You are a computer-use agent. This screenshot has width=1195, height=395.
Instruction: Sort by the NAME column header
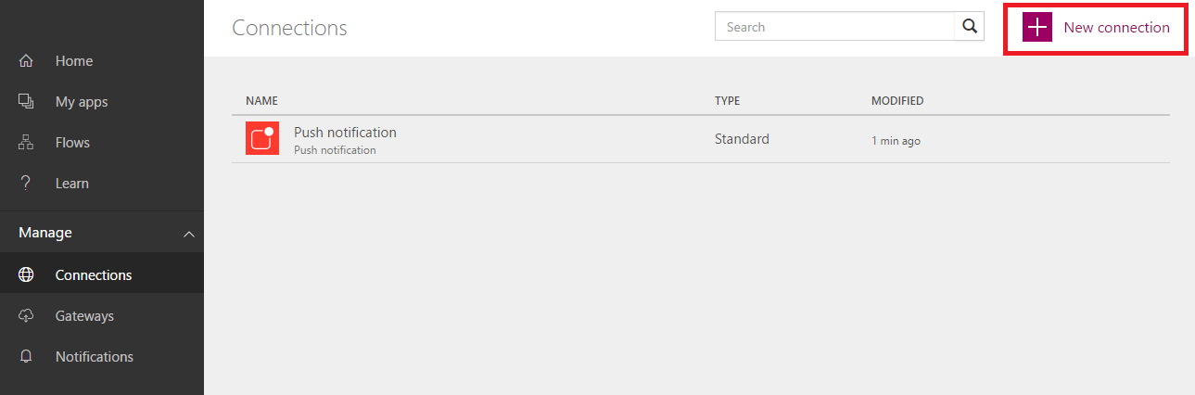tap(261, 101)
